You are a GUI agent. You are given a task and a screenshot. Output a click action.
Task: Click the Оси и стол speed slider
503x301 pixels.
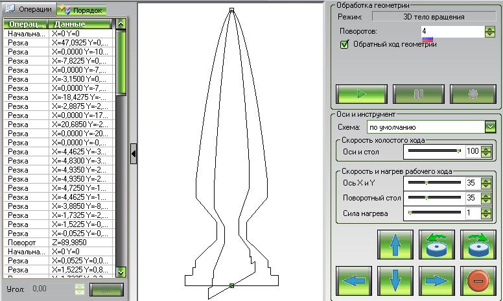pyautogui.click(x=434, y=150)
